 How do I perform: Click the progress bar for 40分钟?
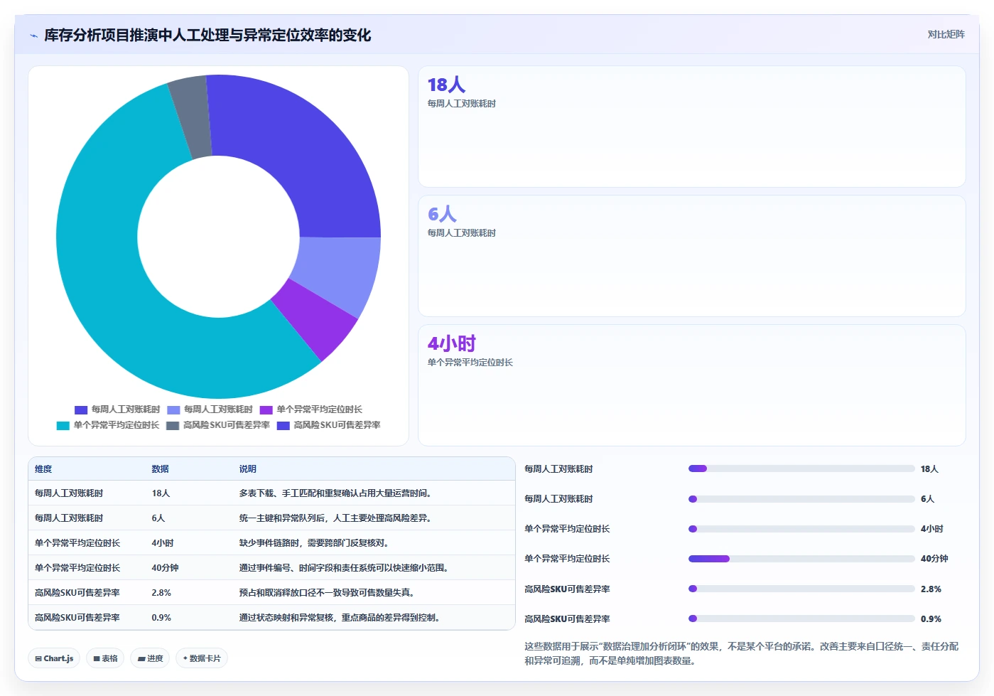point(801,559)
